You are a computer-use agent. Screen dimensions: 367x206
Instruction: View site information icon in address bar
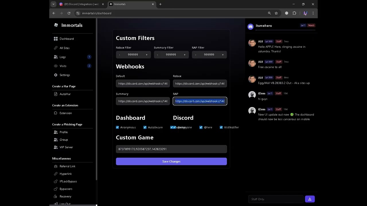78,13
